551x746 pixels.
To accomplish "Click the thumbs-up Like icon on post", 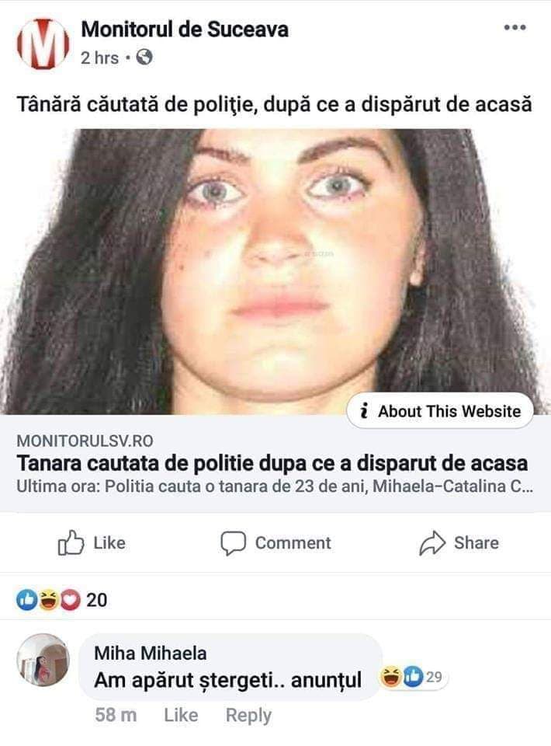I will click(x=71, y=543).
